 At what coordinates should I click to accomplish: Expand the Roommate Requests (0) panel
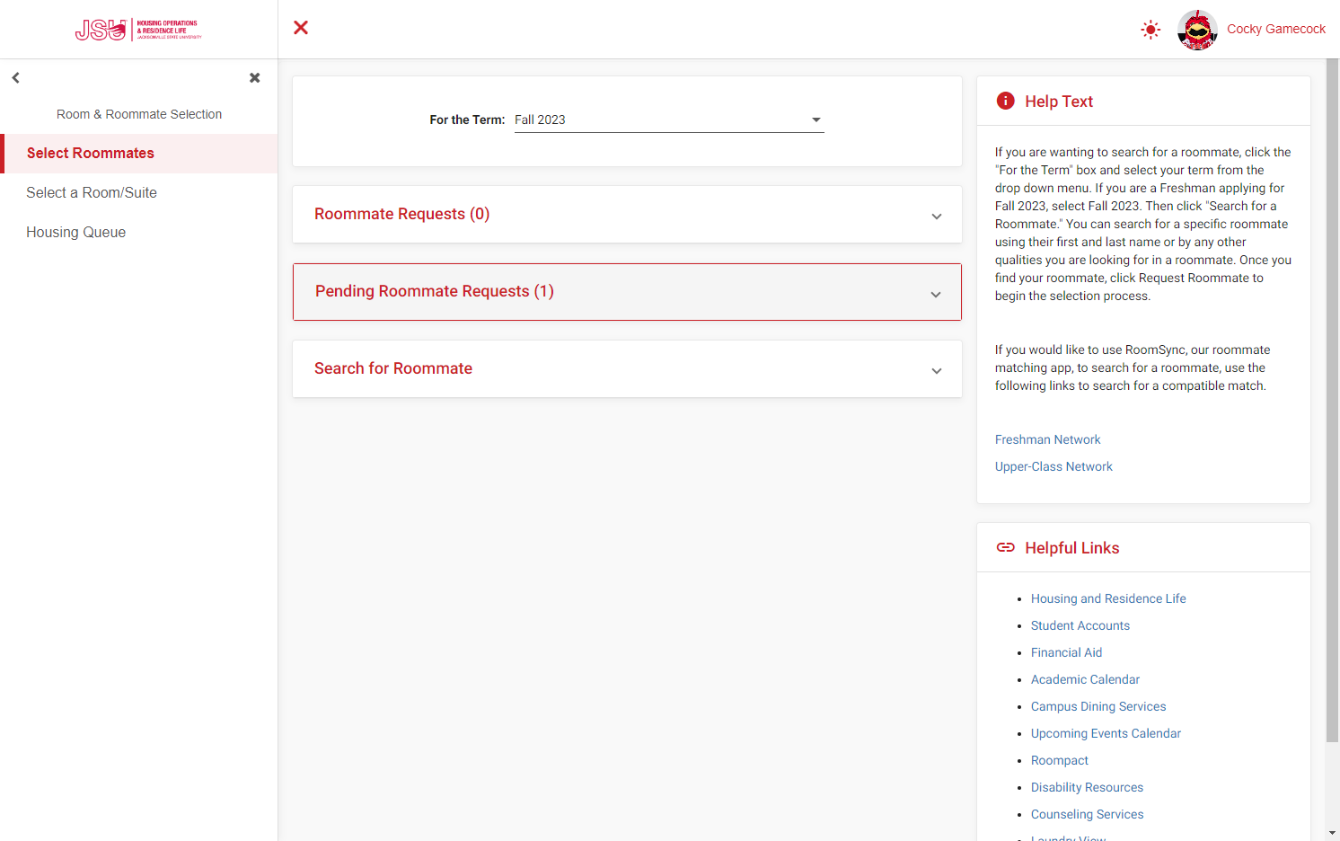pyautogui.click(x=627, y=214)
